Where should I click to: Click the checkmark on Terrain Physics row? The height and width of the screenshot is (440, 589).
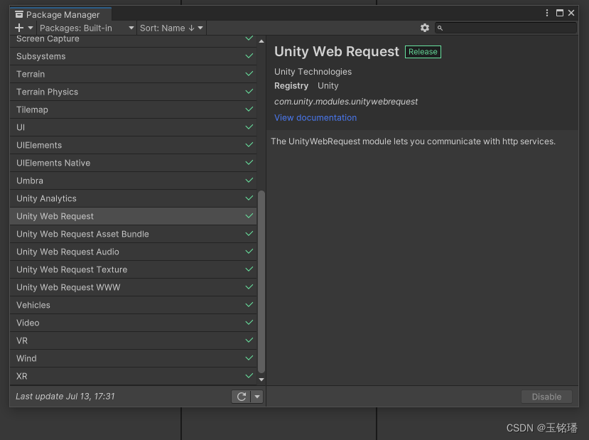249,91
